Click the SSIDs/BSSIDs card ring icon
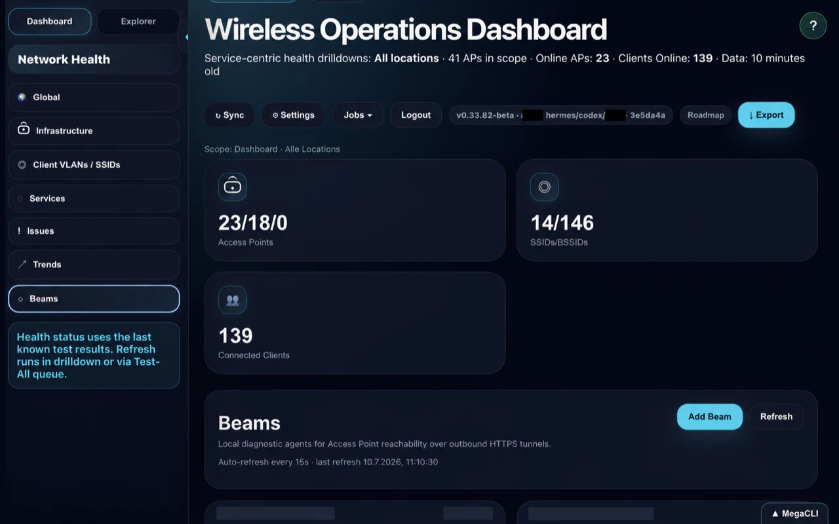 [x=545, y=187]
